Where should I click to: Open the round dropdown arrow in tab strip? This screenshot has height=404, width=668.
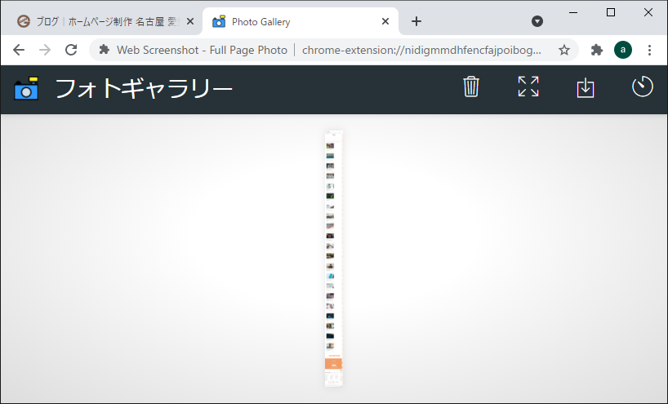(x=537, y=21)
